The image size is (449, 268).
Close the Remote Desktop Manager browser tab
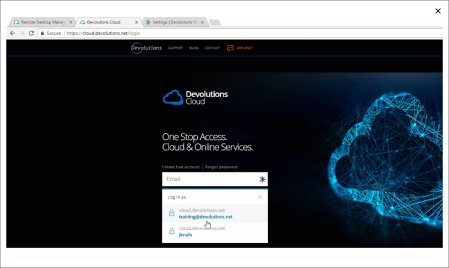click(70, 22)
